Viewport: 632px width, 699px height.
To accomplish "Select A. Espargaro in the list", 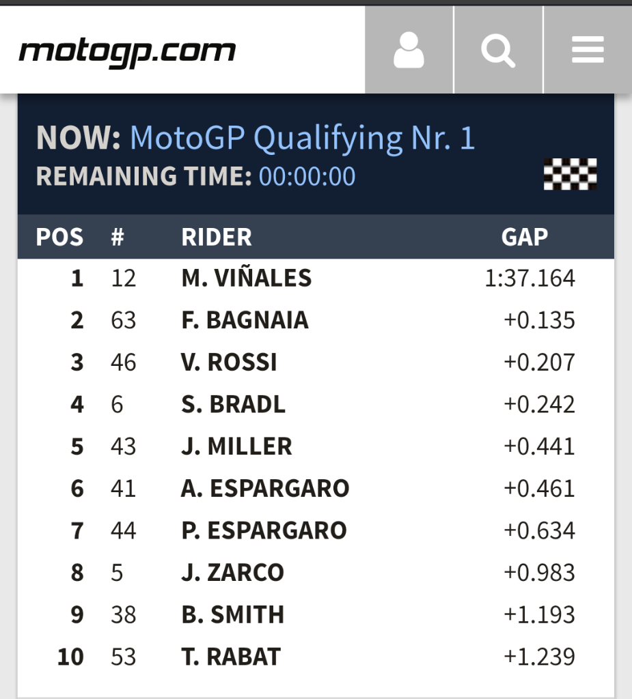I will (x=265, y=489).
